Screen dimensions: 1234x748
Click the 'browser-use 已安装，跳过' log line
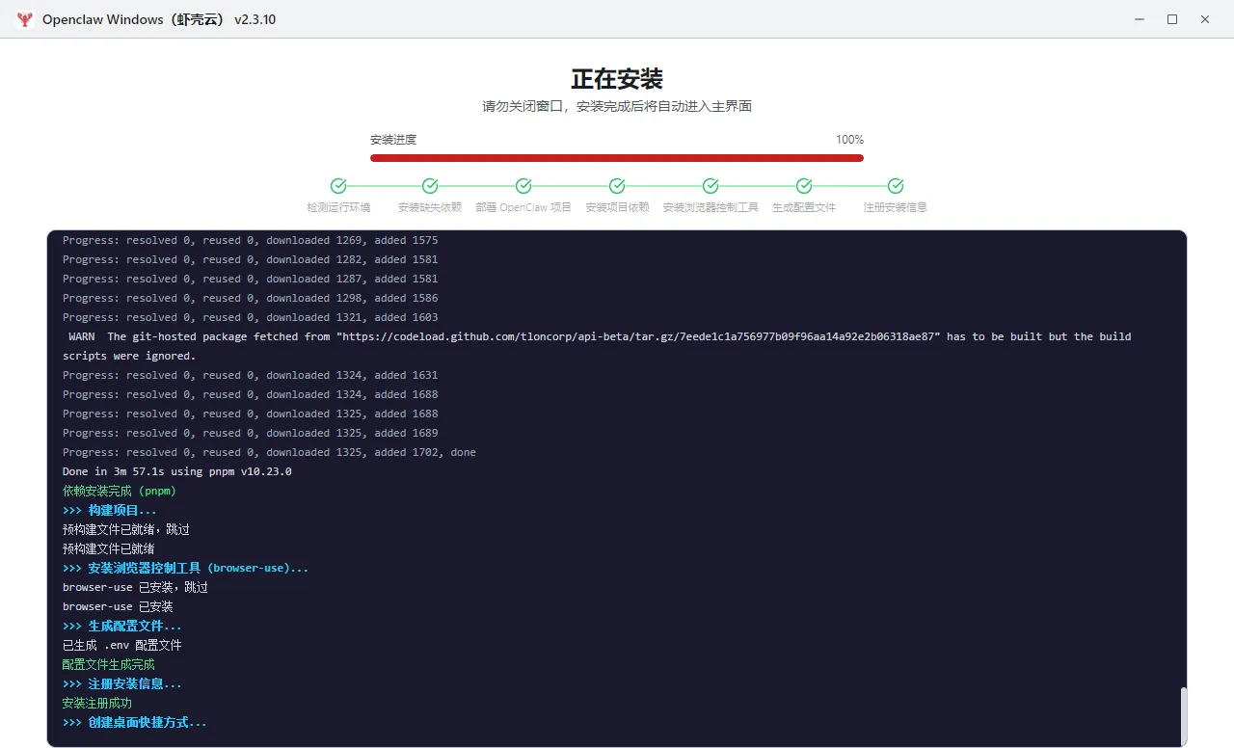click(x=135, y=587)
